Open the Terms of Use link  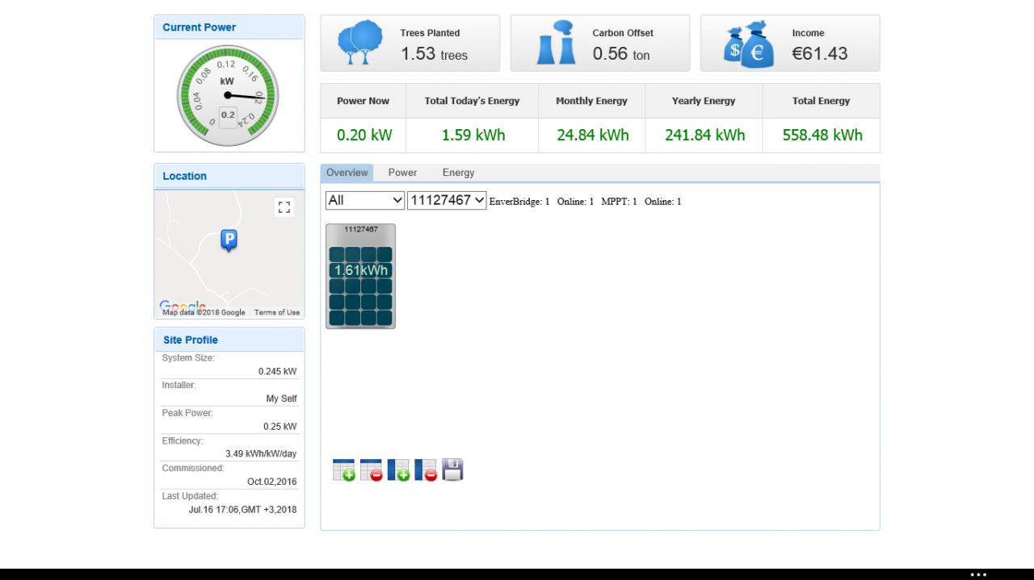coord(277,312)
